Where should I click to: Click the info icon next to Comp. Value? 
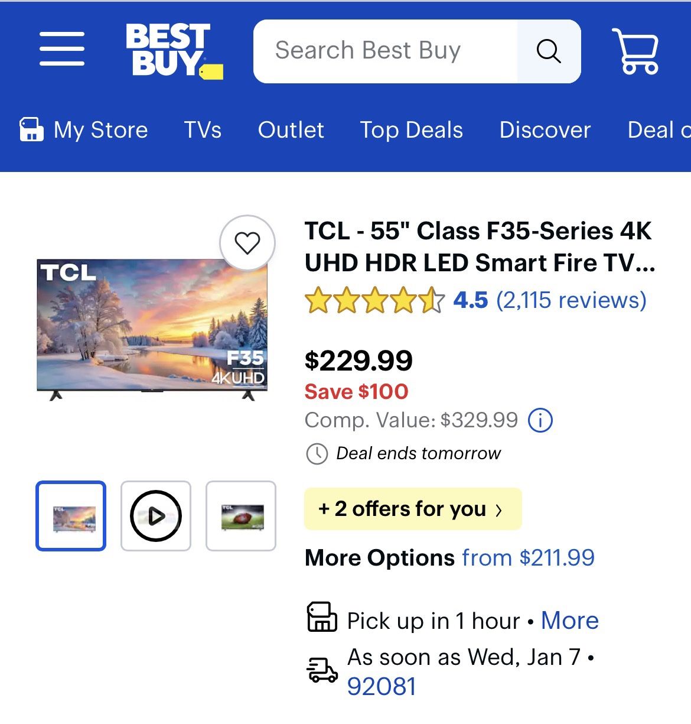[541, 420]
